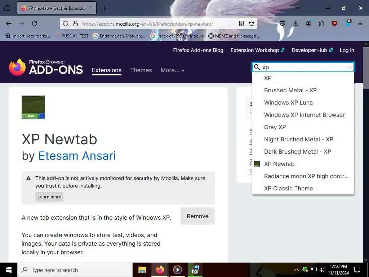Open a new tab with plus button
Screen dimensions: 369x277
click(104, 8)
